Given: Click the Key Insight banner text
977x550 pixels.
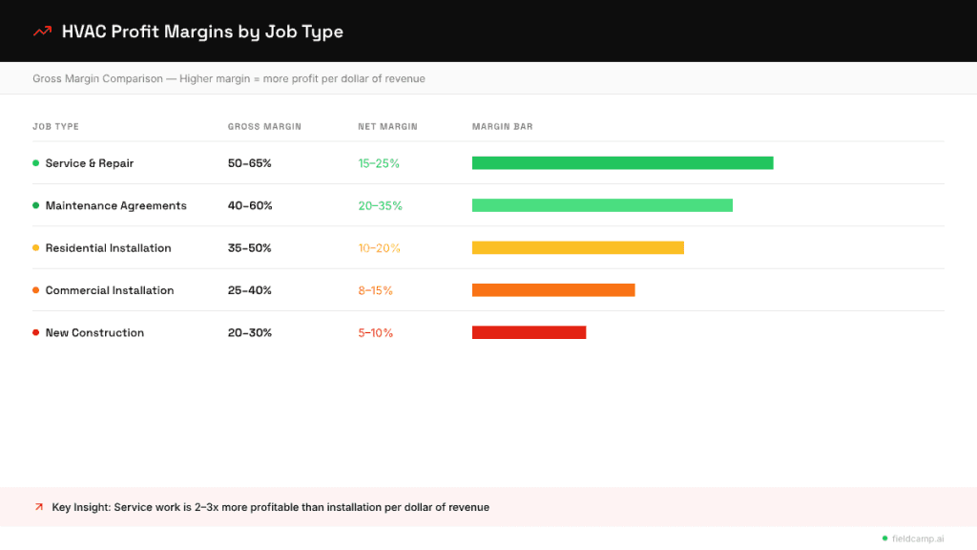Looking at the screenshot, I should [270, 507].
